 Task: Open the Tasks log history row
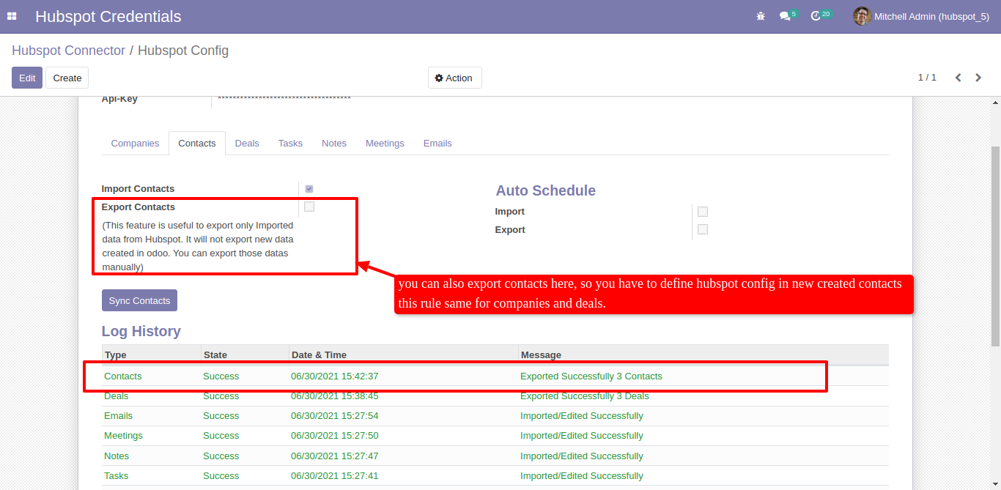pyautogui.click(x=495, y=475)
